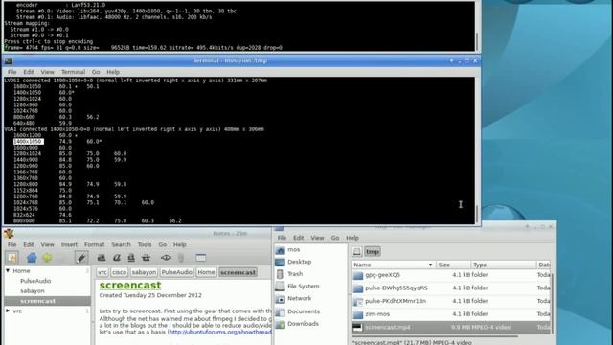
Task: Apply strikethrough formatting icon in Zim
Action: pyautogui.click(x=146, y=258)
